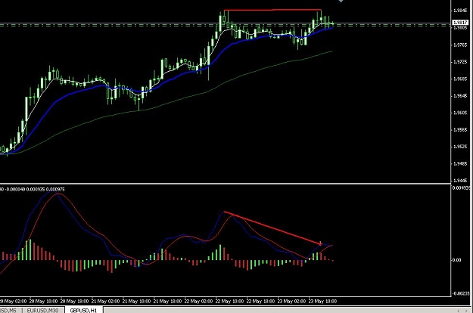Click the 1.9725 price scale label

[x=460, y=62]
